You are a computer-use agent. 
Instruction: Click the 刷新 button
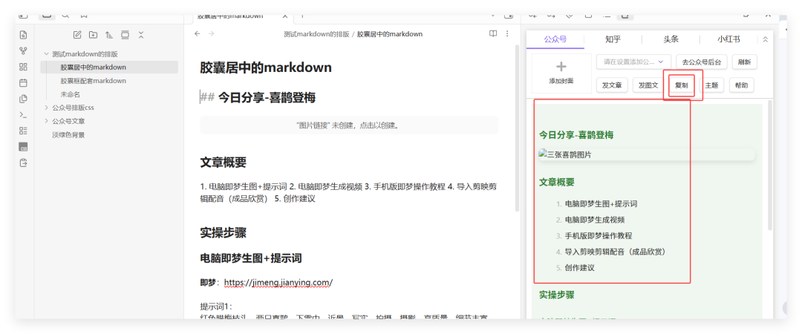[x=745, y=62]
